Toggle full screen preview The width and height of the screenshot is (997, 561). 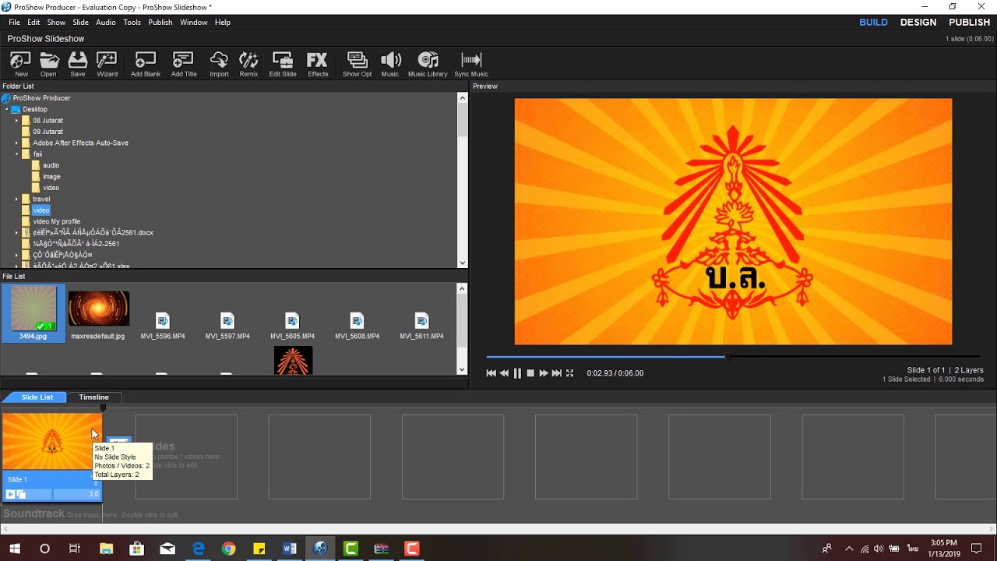click(570, 373)
